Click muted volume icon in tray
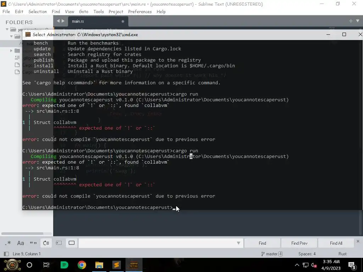The height and width of the screenshot is (272, 363). [x=314, y=265]
